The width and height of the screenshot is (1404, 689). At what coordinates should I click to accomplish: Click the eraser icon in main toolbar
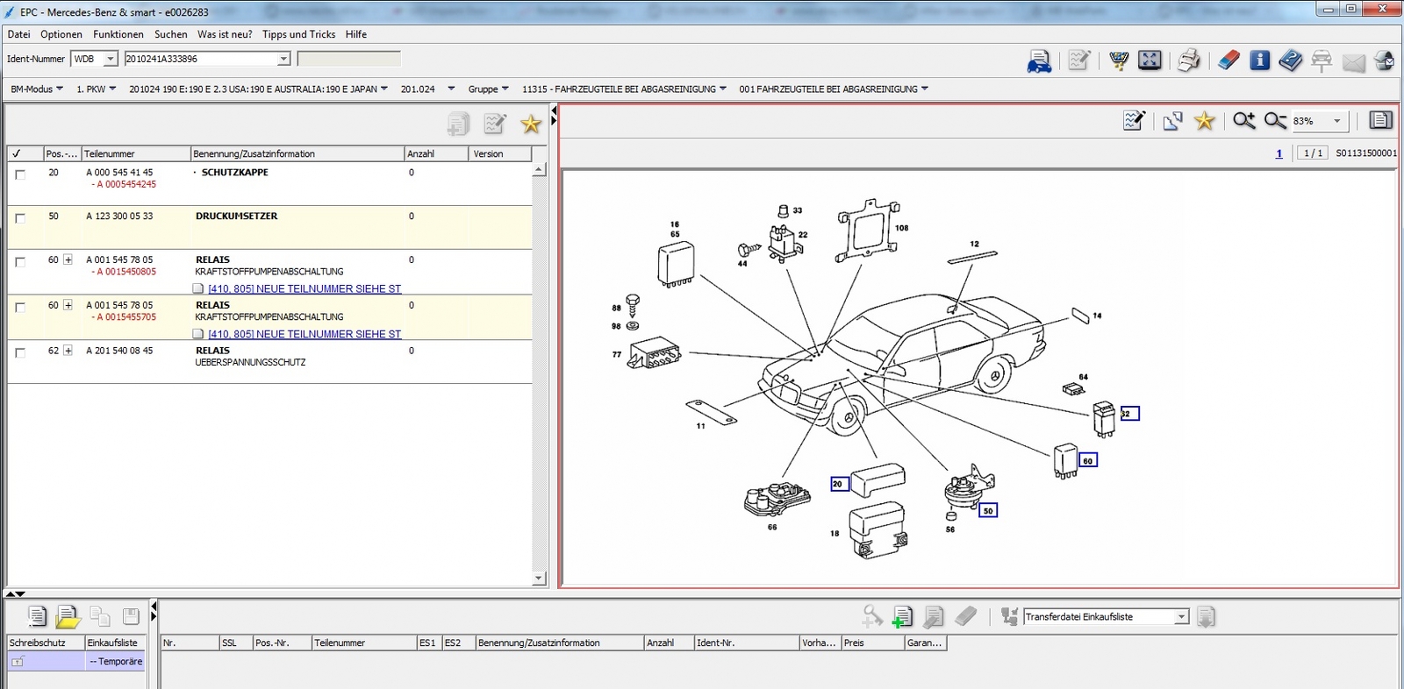(x=1228, y=60)
